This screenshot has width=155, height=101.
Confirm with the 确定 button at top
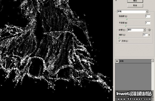pos(135,1)
